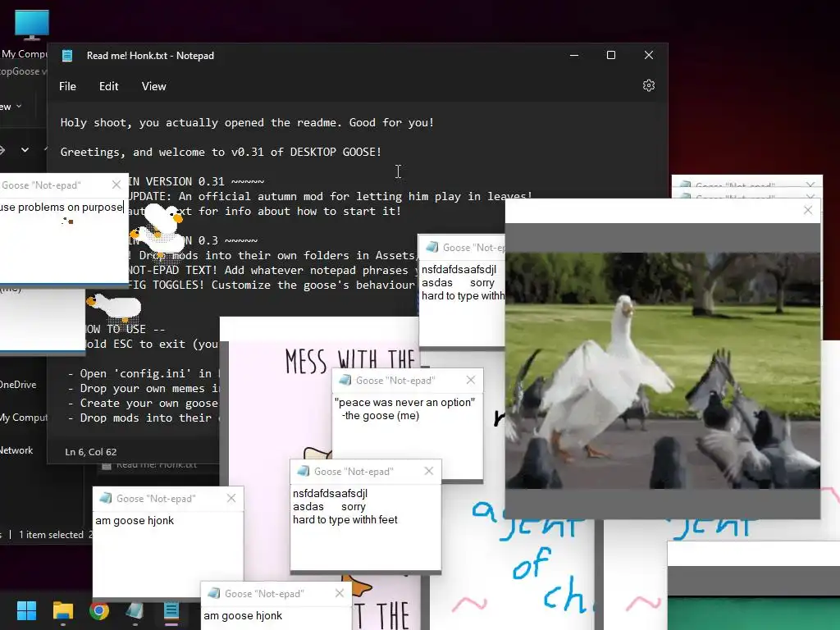
Task: Click the lone goose sprite below the left Not-epad
Action: click(113, 307)
